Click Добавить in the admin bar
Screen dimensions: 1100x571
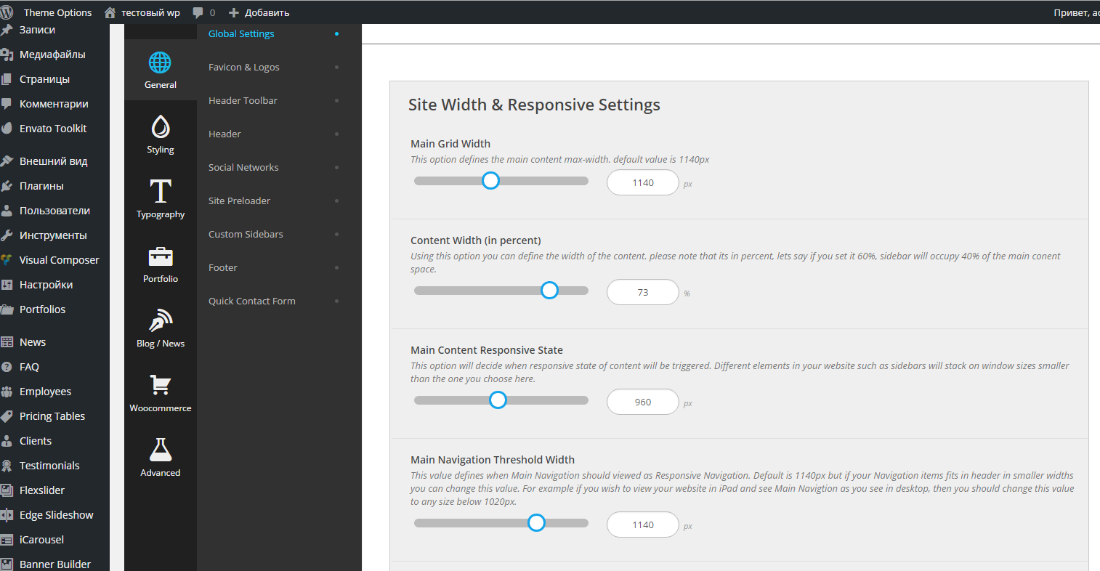(x=259, y=12)
